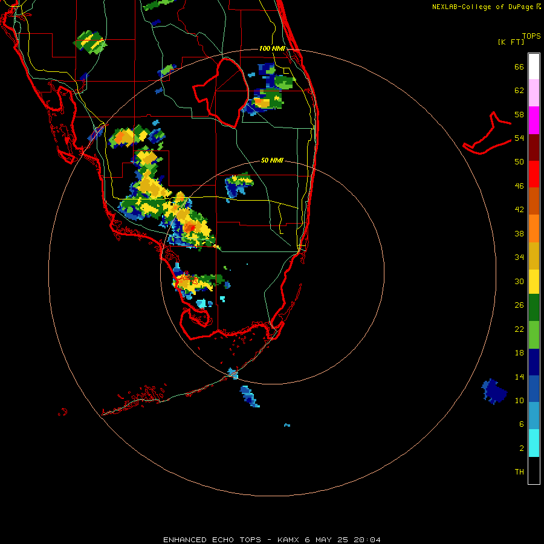Select the dark orange 42 kft swatch
Screen dimensions: 544x544
[534, 201]
